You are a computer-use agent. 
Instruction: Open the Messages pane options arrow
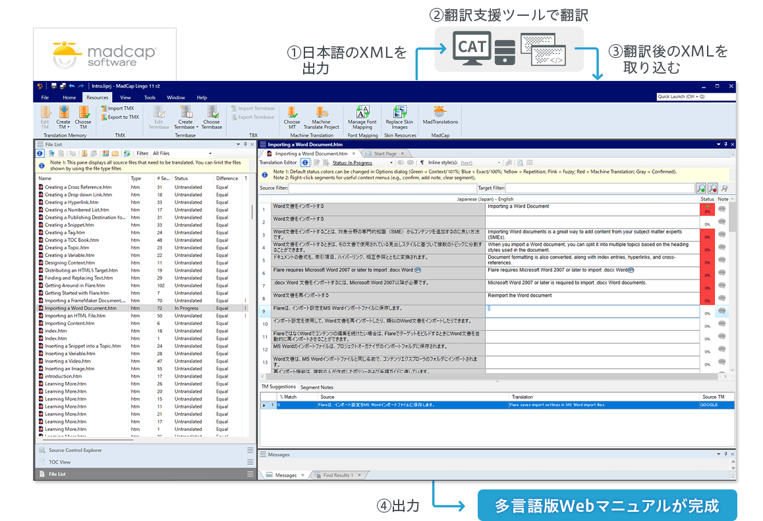(718, 454)
